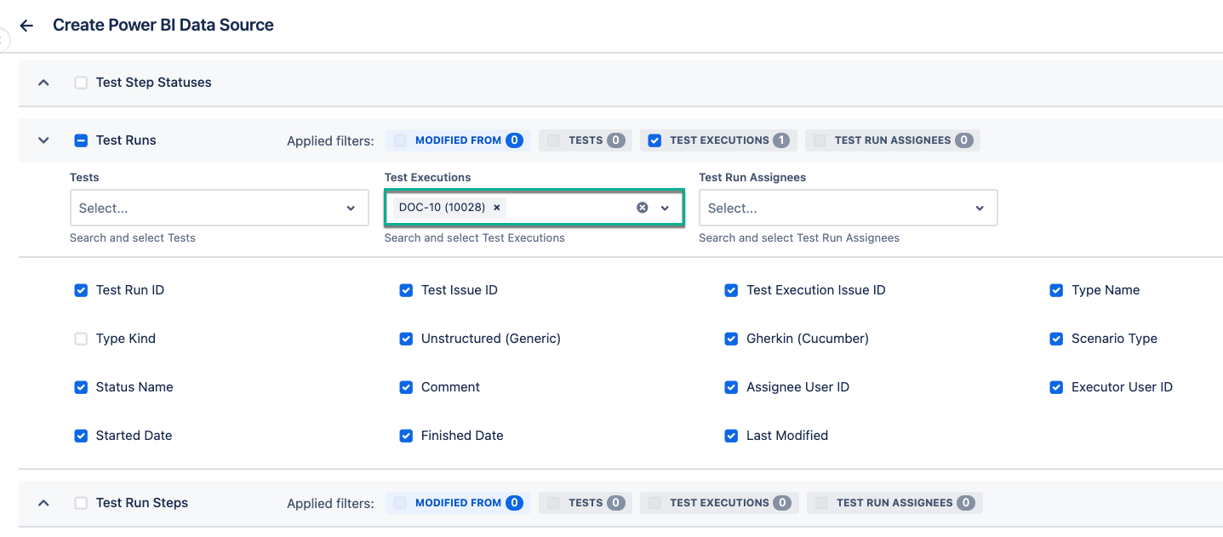Clear all selected Test Executions
Viewport: 1223px width, 537px height.
[x=643, y=208]
